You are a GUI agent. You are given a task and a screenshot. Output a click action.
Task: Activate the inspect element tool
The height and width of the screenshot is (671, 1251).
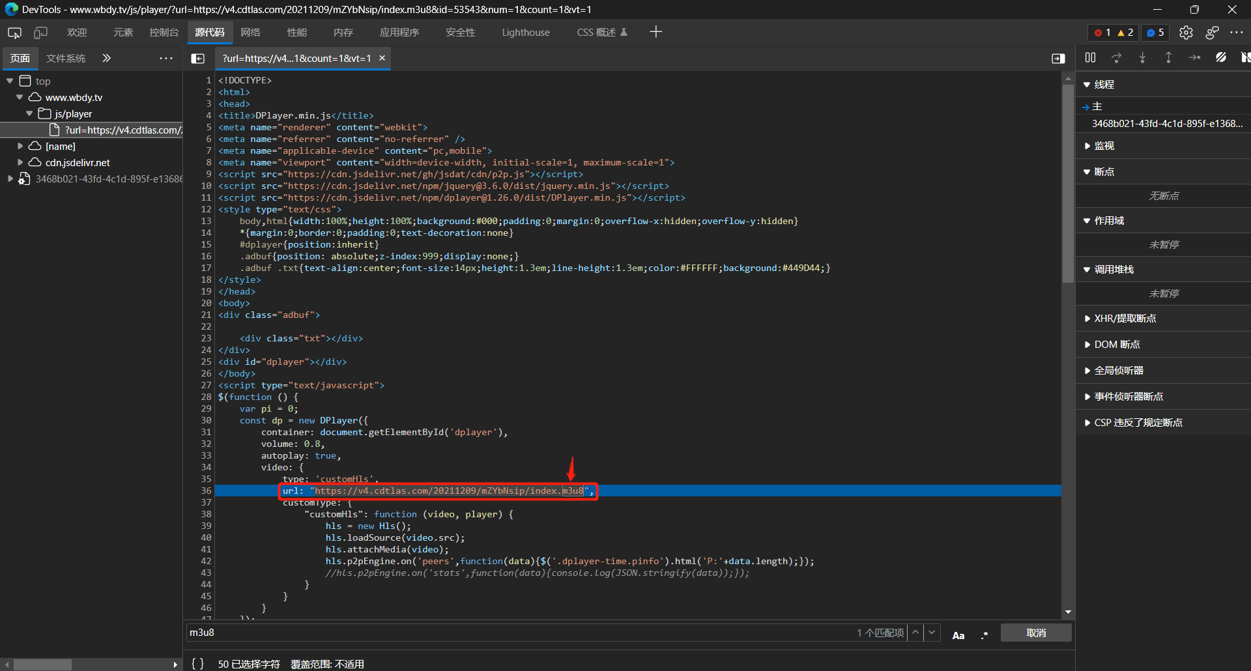pyautogui.click(x=14, y=33)
